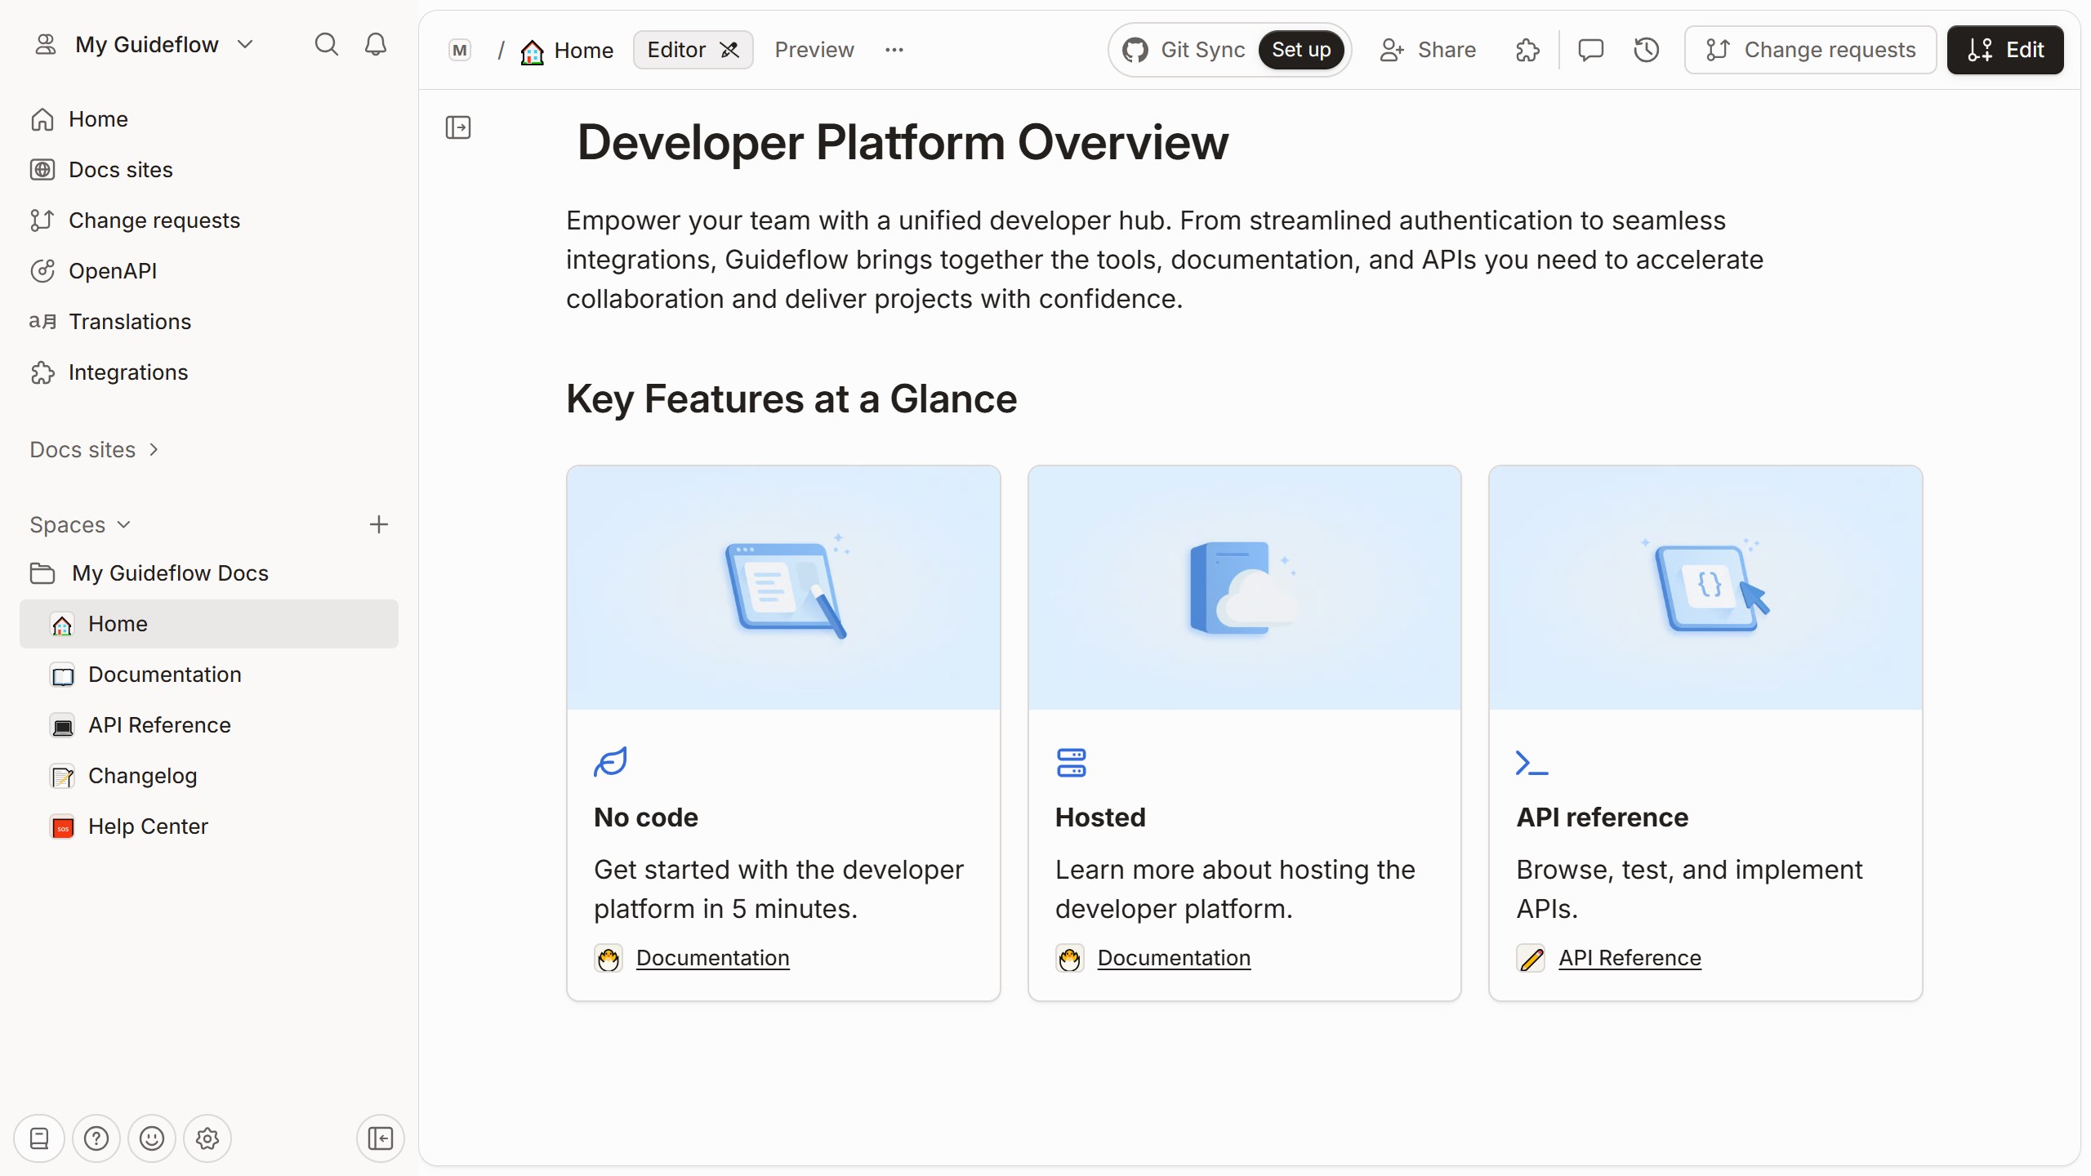Click the Set up Git Sync button
This screenshot has width=2091, height=1176.
tap(1301, 50)
